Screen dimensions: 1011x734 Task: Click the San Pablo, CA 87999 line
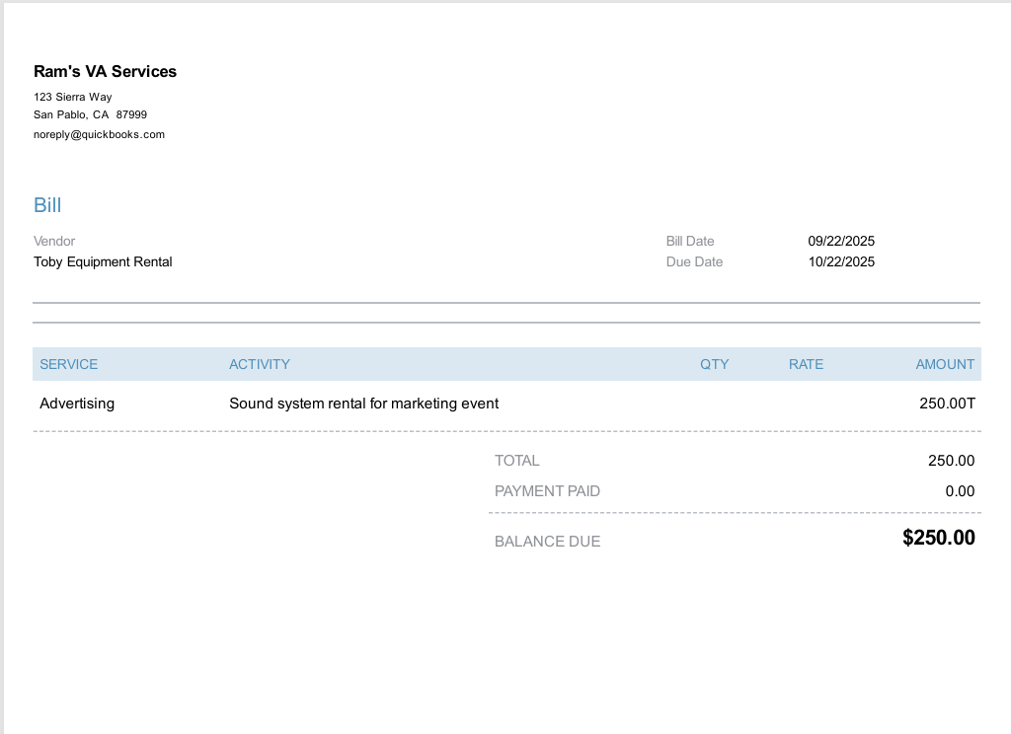[x=90, y=114]
